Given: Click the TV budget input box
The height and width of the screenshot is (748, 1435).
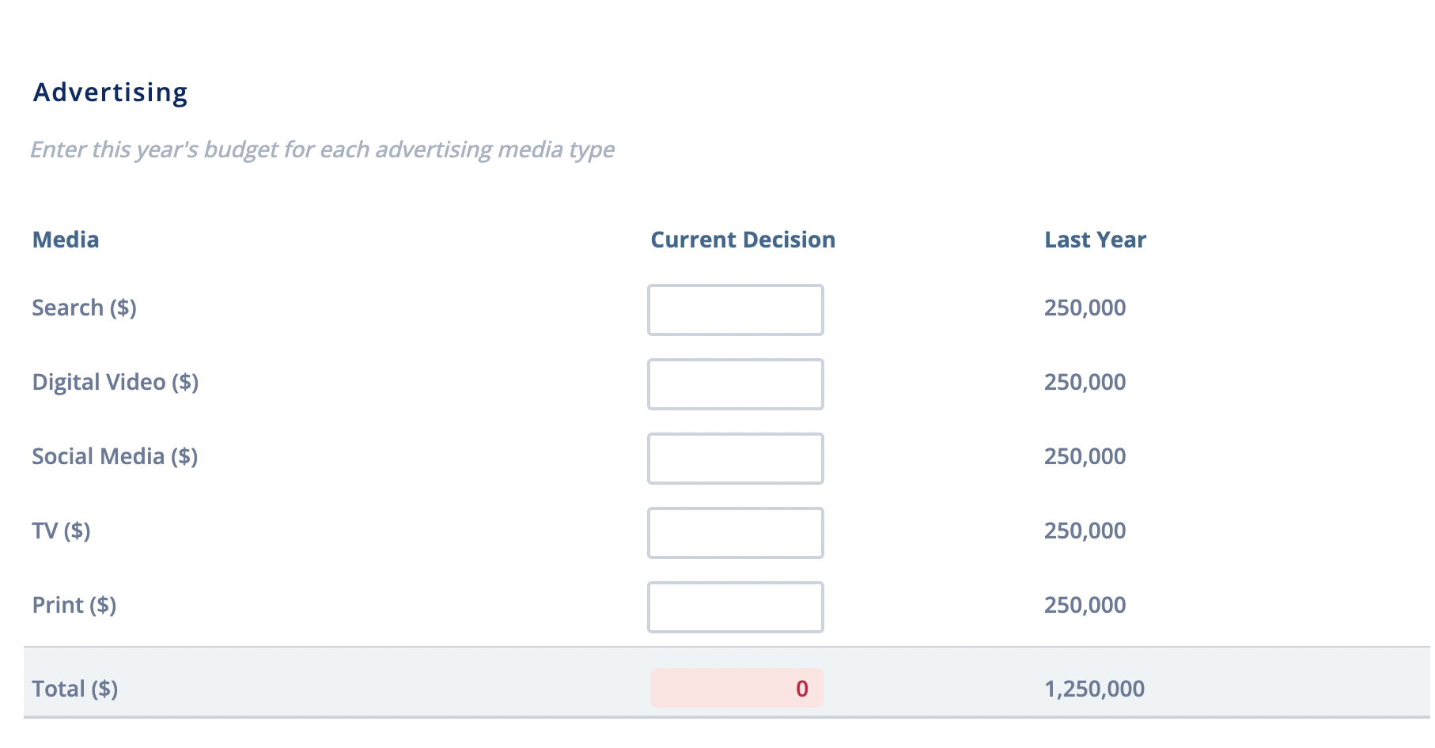Looking at the screenshot, I should tap(735, 533).
